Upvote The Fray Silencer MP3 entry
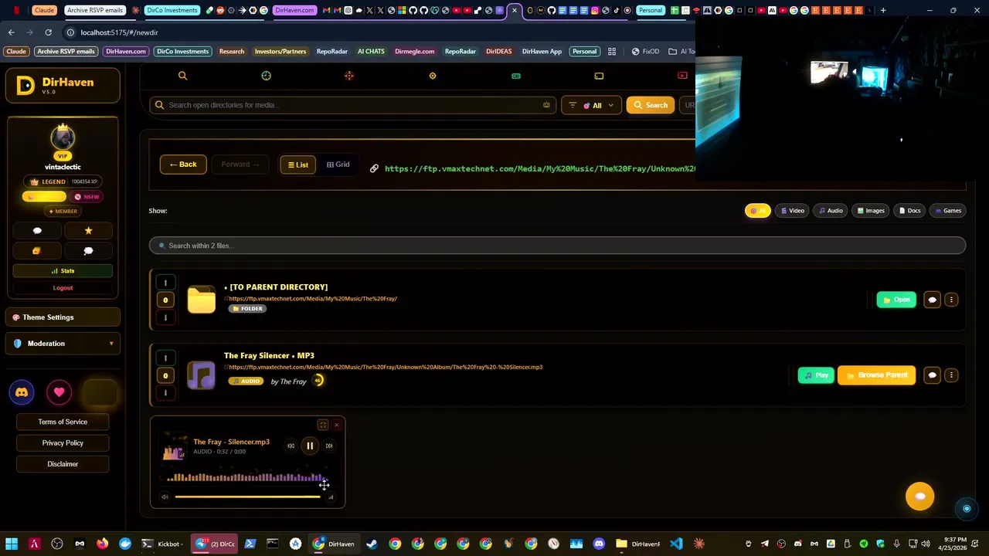 tap(165, 358)
